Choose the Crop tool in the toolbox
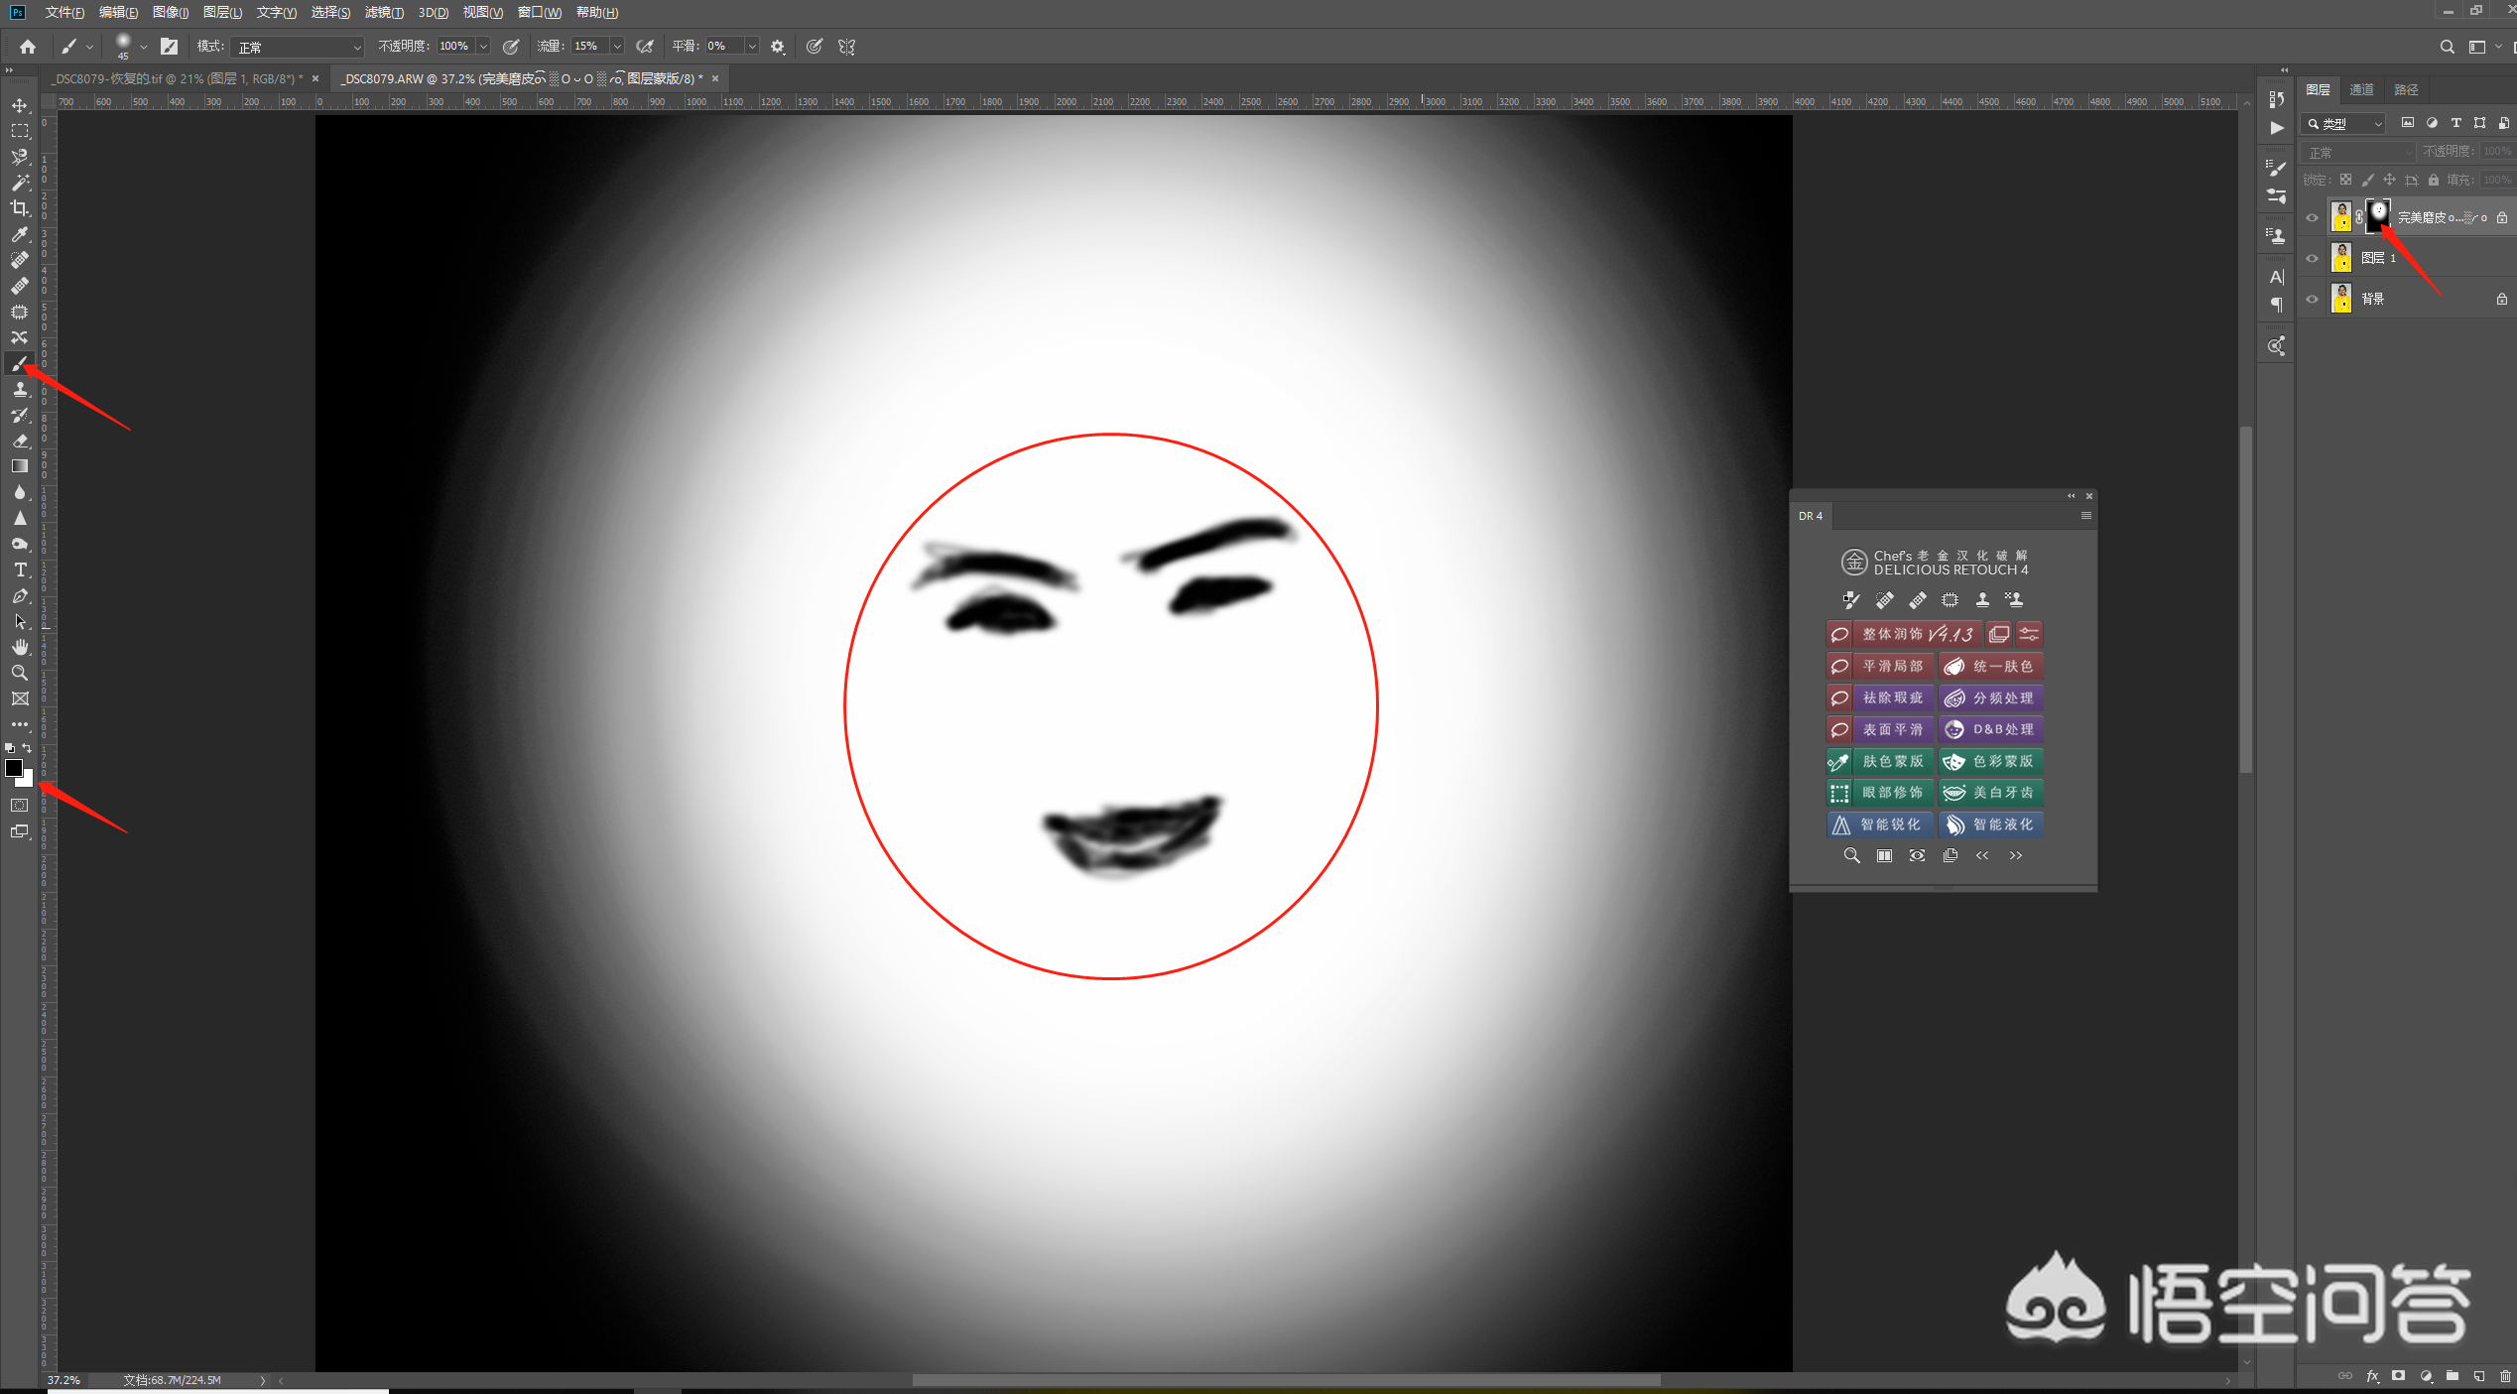 [20, 208]
